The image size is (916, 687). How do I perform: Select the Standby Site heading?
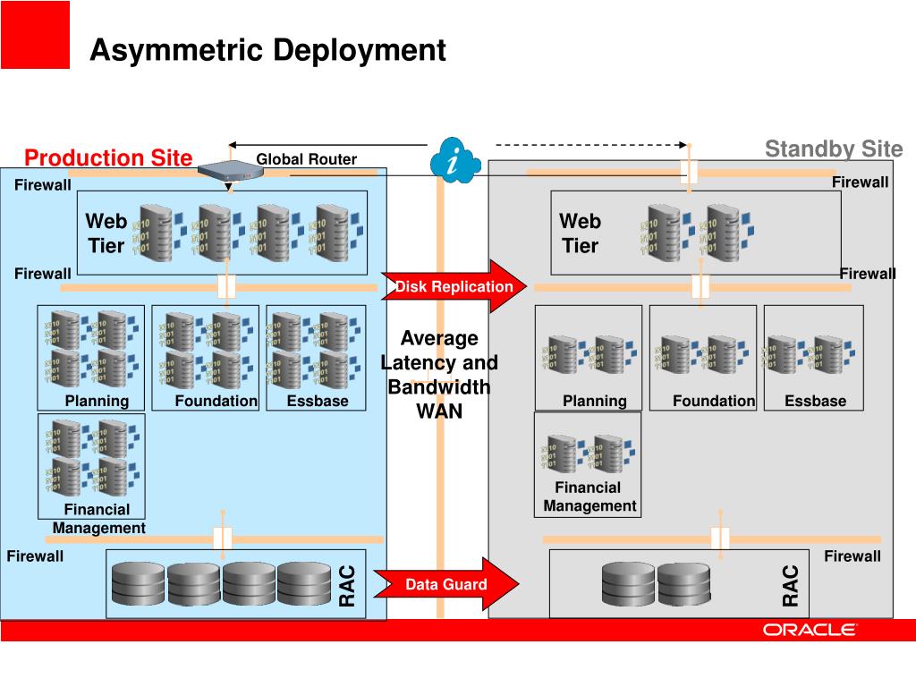(x=834, y=149)
